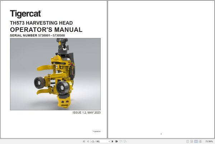Click the previous view icon
Viewport: 215px width, 144px height.
(121, 141)
